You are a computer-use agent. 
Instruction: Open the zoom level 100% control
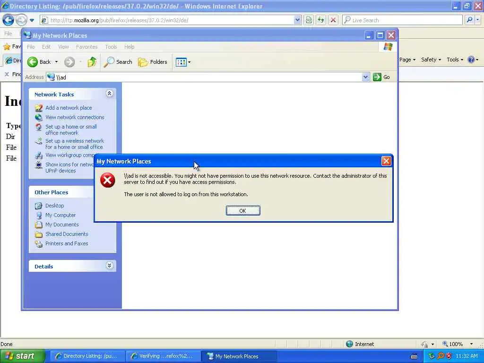tap(458, 344)
